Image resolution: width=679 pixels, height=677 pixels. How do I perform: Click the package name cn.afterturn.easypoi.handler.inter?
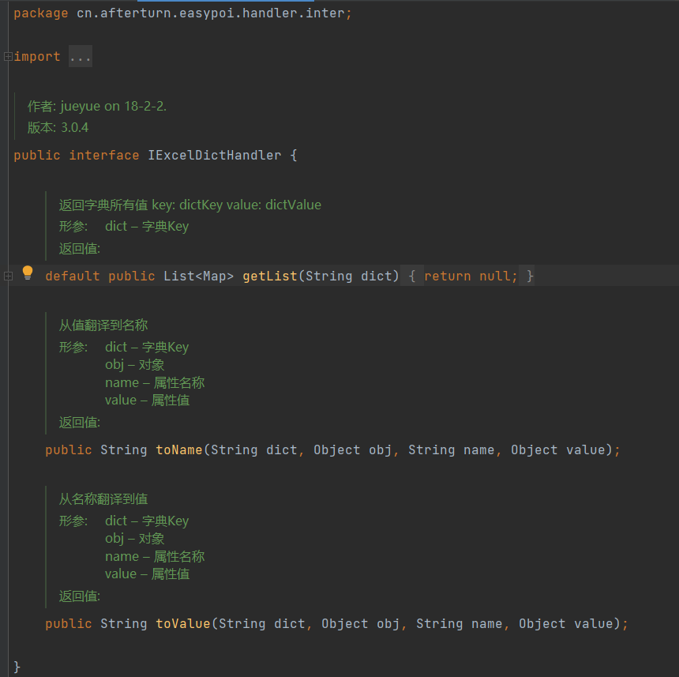(210, 13)
